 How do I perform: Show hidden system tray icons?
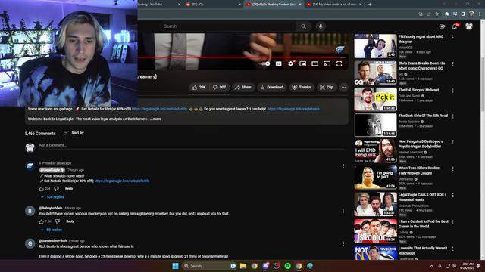[431, 266]
